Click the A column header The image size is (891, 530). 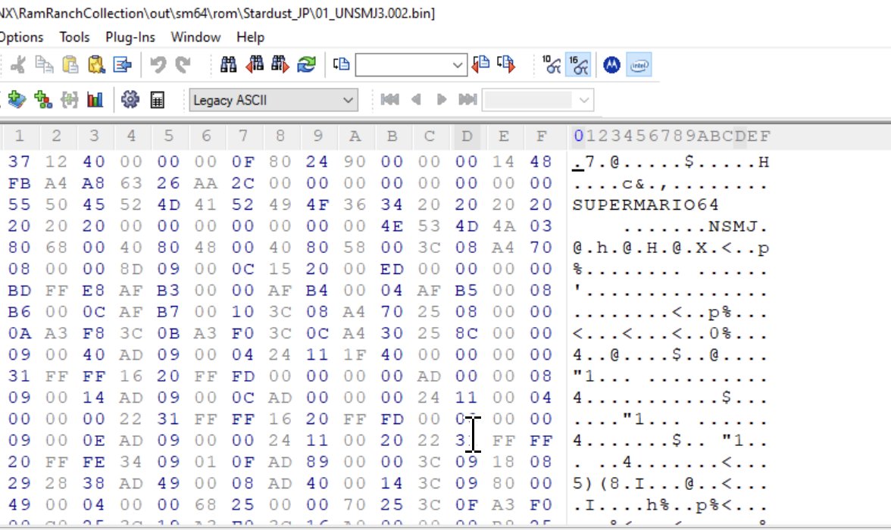355,136
